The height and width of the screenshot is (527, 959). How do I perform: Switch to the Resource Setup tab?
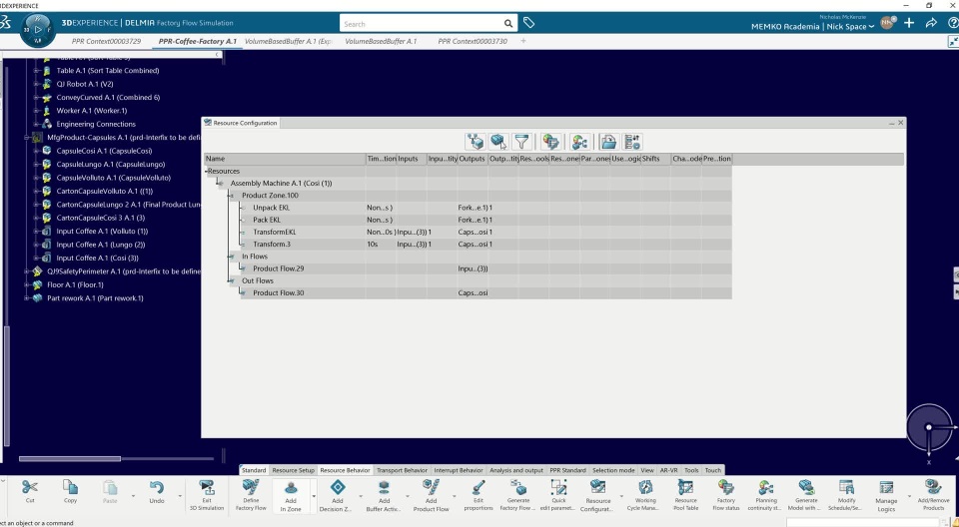click(x=293, y=470)
